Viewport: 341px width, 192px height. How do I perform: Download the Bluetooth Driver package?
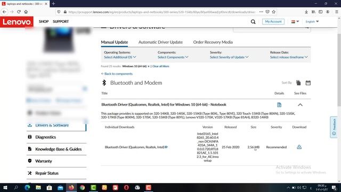[299, 147]
